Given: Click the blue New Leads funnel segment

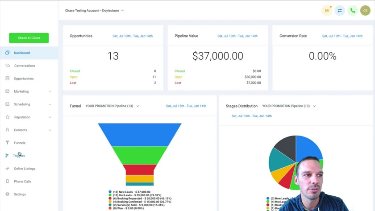Looking at the screenshot, I should (140, 135).
